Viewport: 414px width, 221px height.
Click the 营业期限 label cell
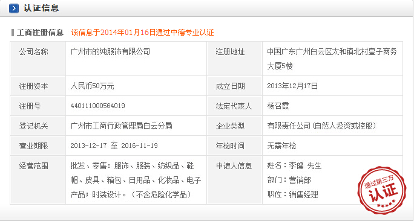[x=38, y=146]
